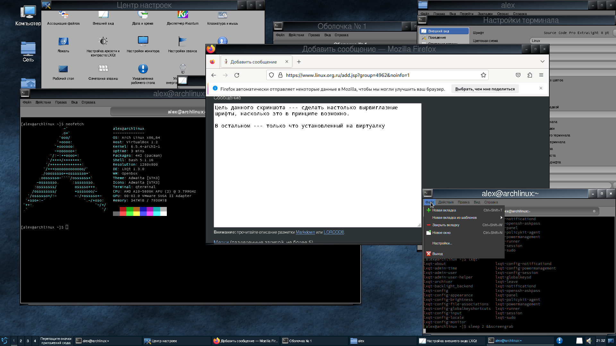Activate Оболочка № 1 taskbar button
The height and width of the screenshot is (346, 616).
[314, 341]
